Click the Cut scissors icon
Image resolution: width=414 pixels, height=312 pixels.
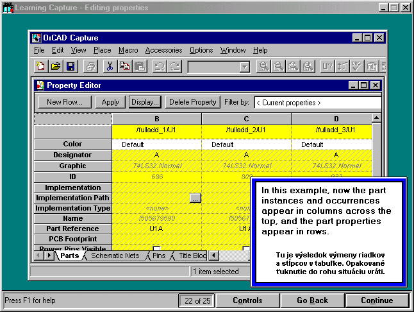(110, 66)
